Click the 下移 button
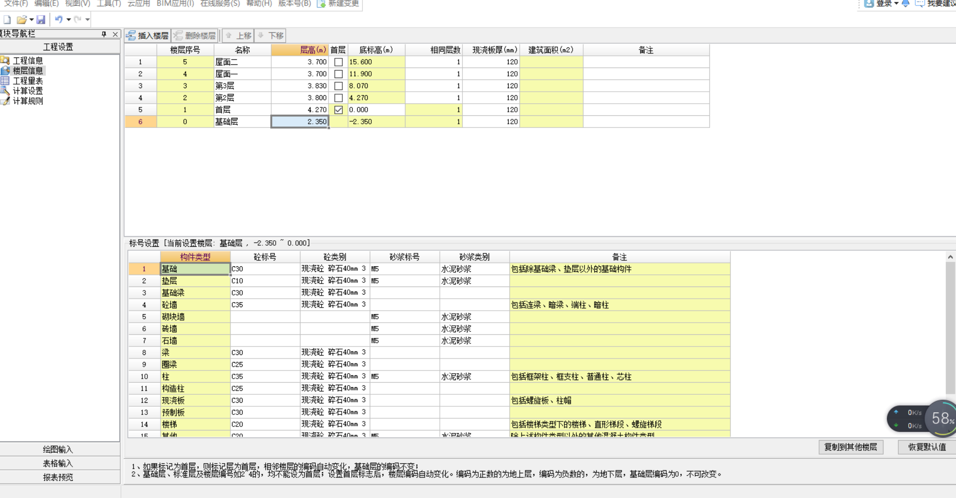 [x=271, y=36]
